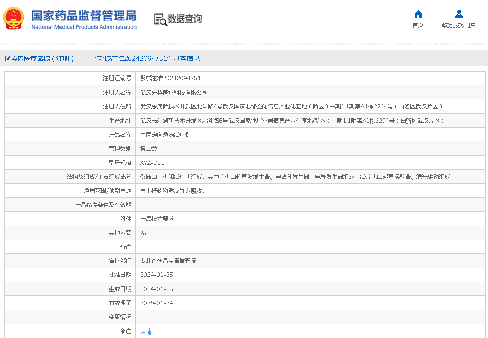Click the expiry date 2029-01-24
Viewport: 488px width, 338px height.
[x=157, y=303]
